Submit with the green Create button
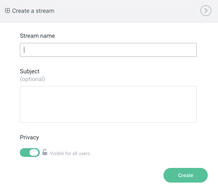Image resolution: width=218 pixels, height=191 pixels. [x=186, y=175]
